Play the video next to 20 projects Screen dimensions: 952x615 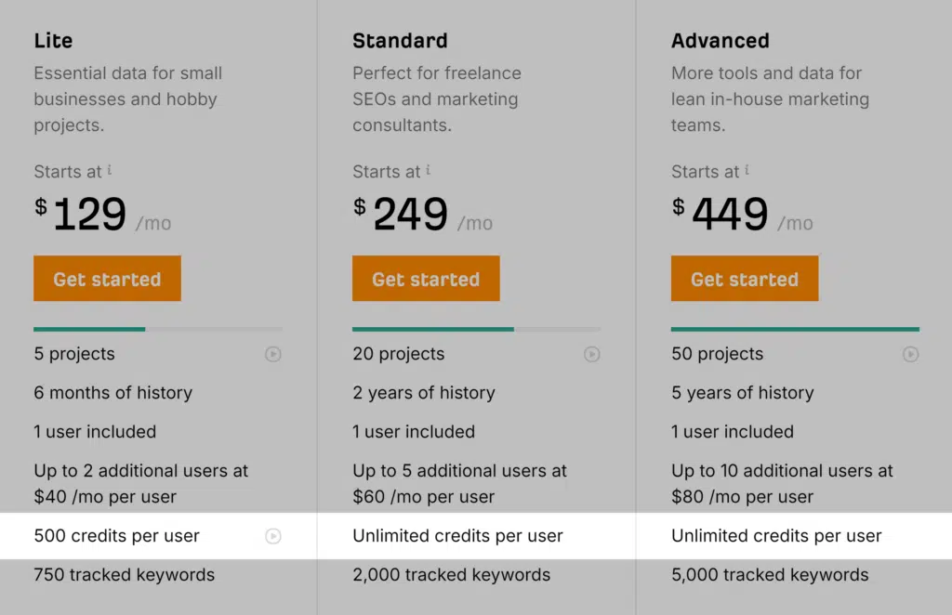[x=591, y=354]
